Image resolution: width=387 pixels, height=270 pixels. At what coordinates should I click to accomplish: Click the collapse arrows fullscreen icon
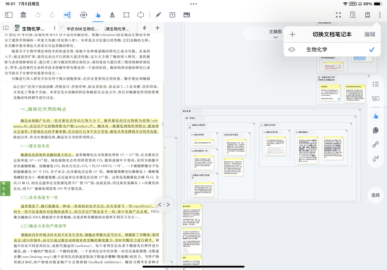(338, 15)
